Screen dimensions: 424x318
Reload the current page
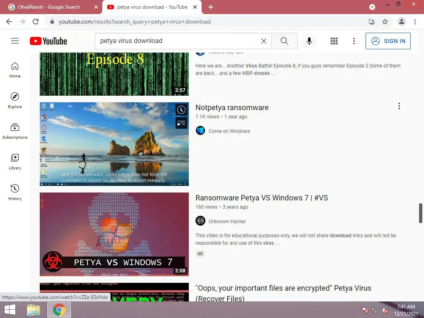point(36,22)
